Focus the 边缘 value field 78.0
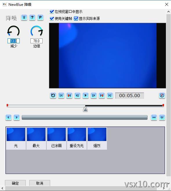This screenshot has height=191, width=171. point(37,41)
